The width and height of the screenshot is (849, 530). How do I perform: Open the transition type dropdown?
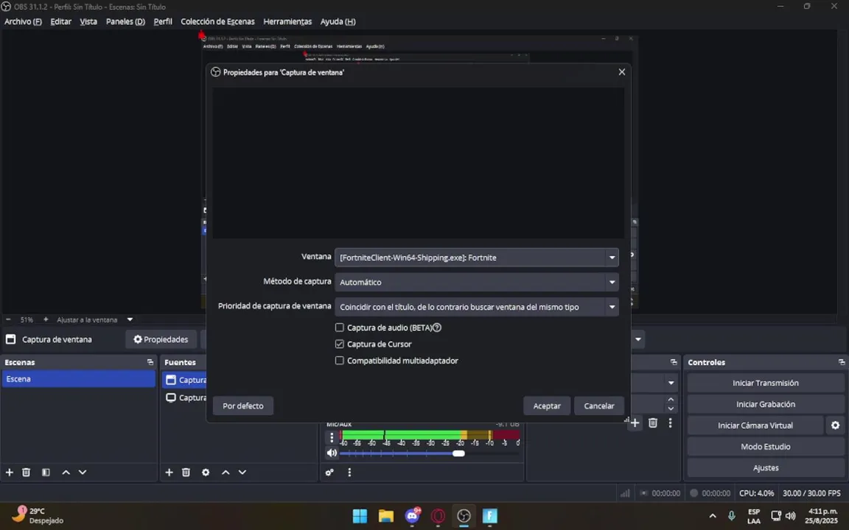pyautogui.click(x=671, y=383)
